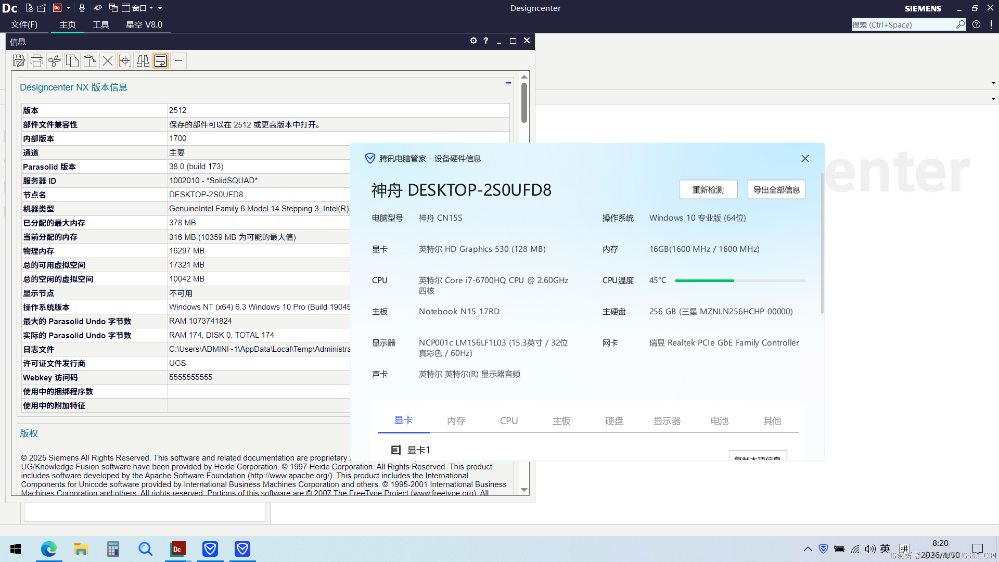
Task: Open the 主板 tab
Action: [562, 420]
